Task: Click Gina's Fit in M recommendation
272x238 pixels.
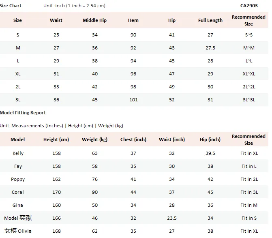Action: coord(249,205)
